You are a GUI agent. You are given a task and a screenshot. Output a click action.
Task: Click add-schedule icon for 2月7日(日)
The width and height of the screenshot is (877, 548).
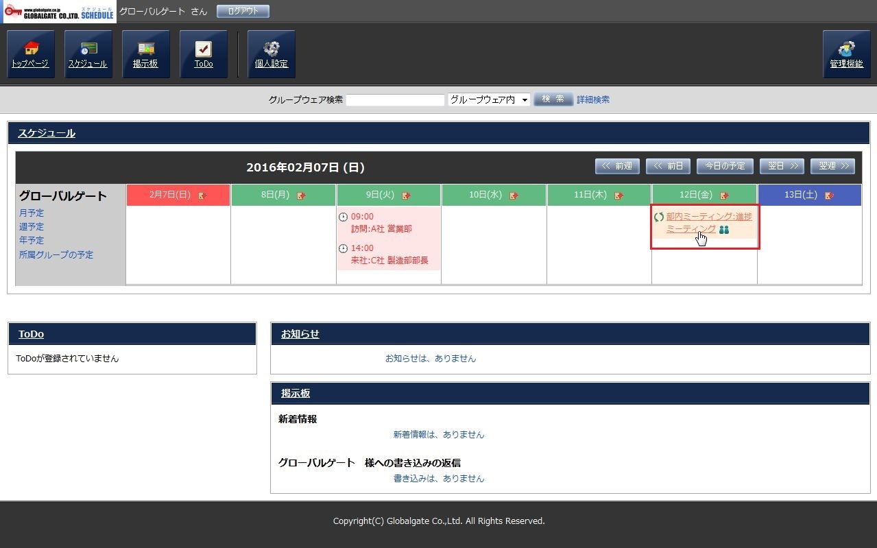click(x=202, y=195)
